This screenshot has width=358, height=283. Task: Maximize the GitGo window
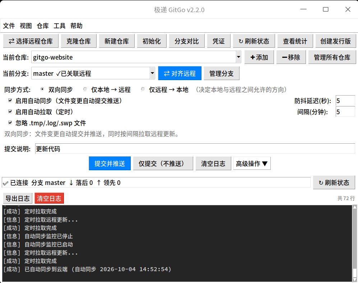click(x=326, y=9)
